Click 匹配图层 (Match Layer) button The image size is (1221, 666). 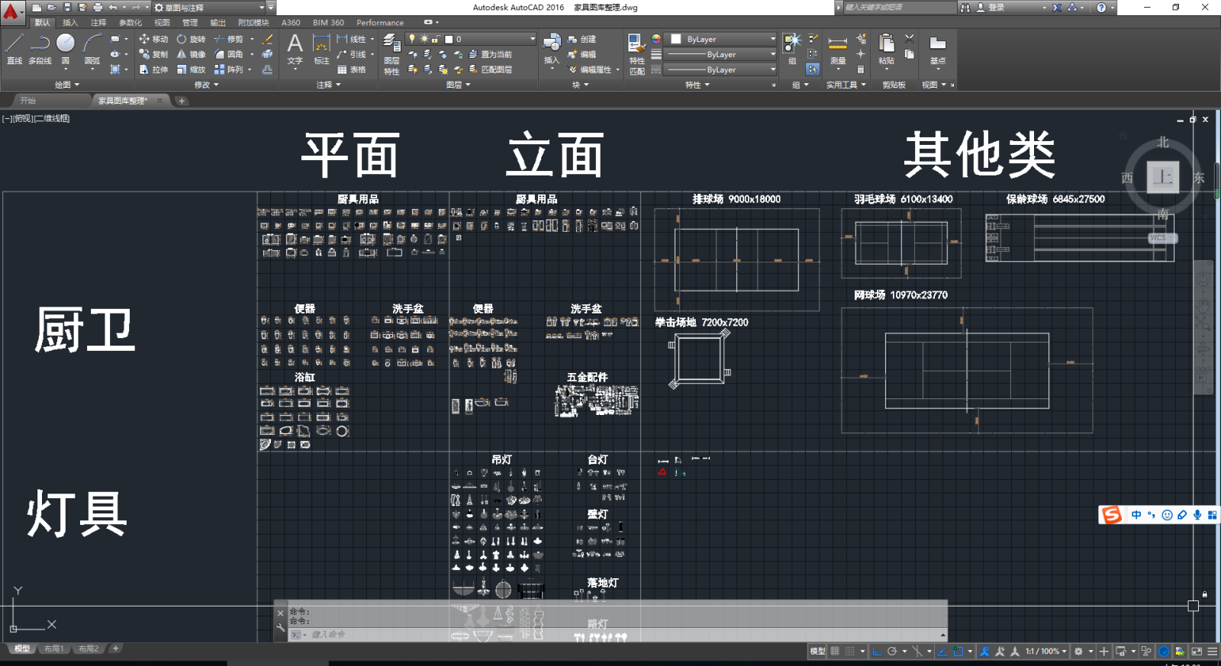pos(490,69)
